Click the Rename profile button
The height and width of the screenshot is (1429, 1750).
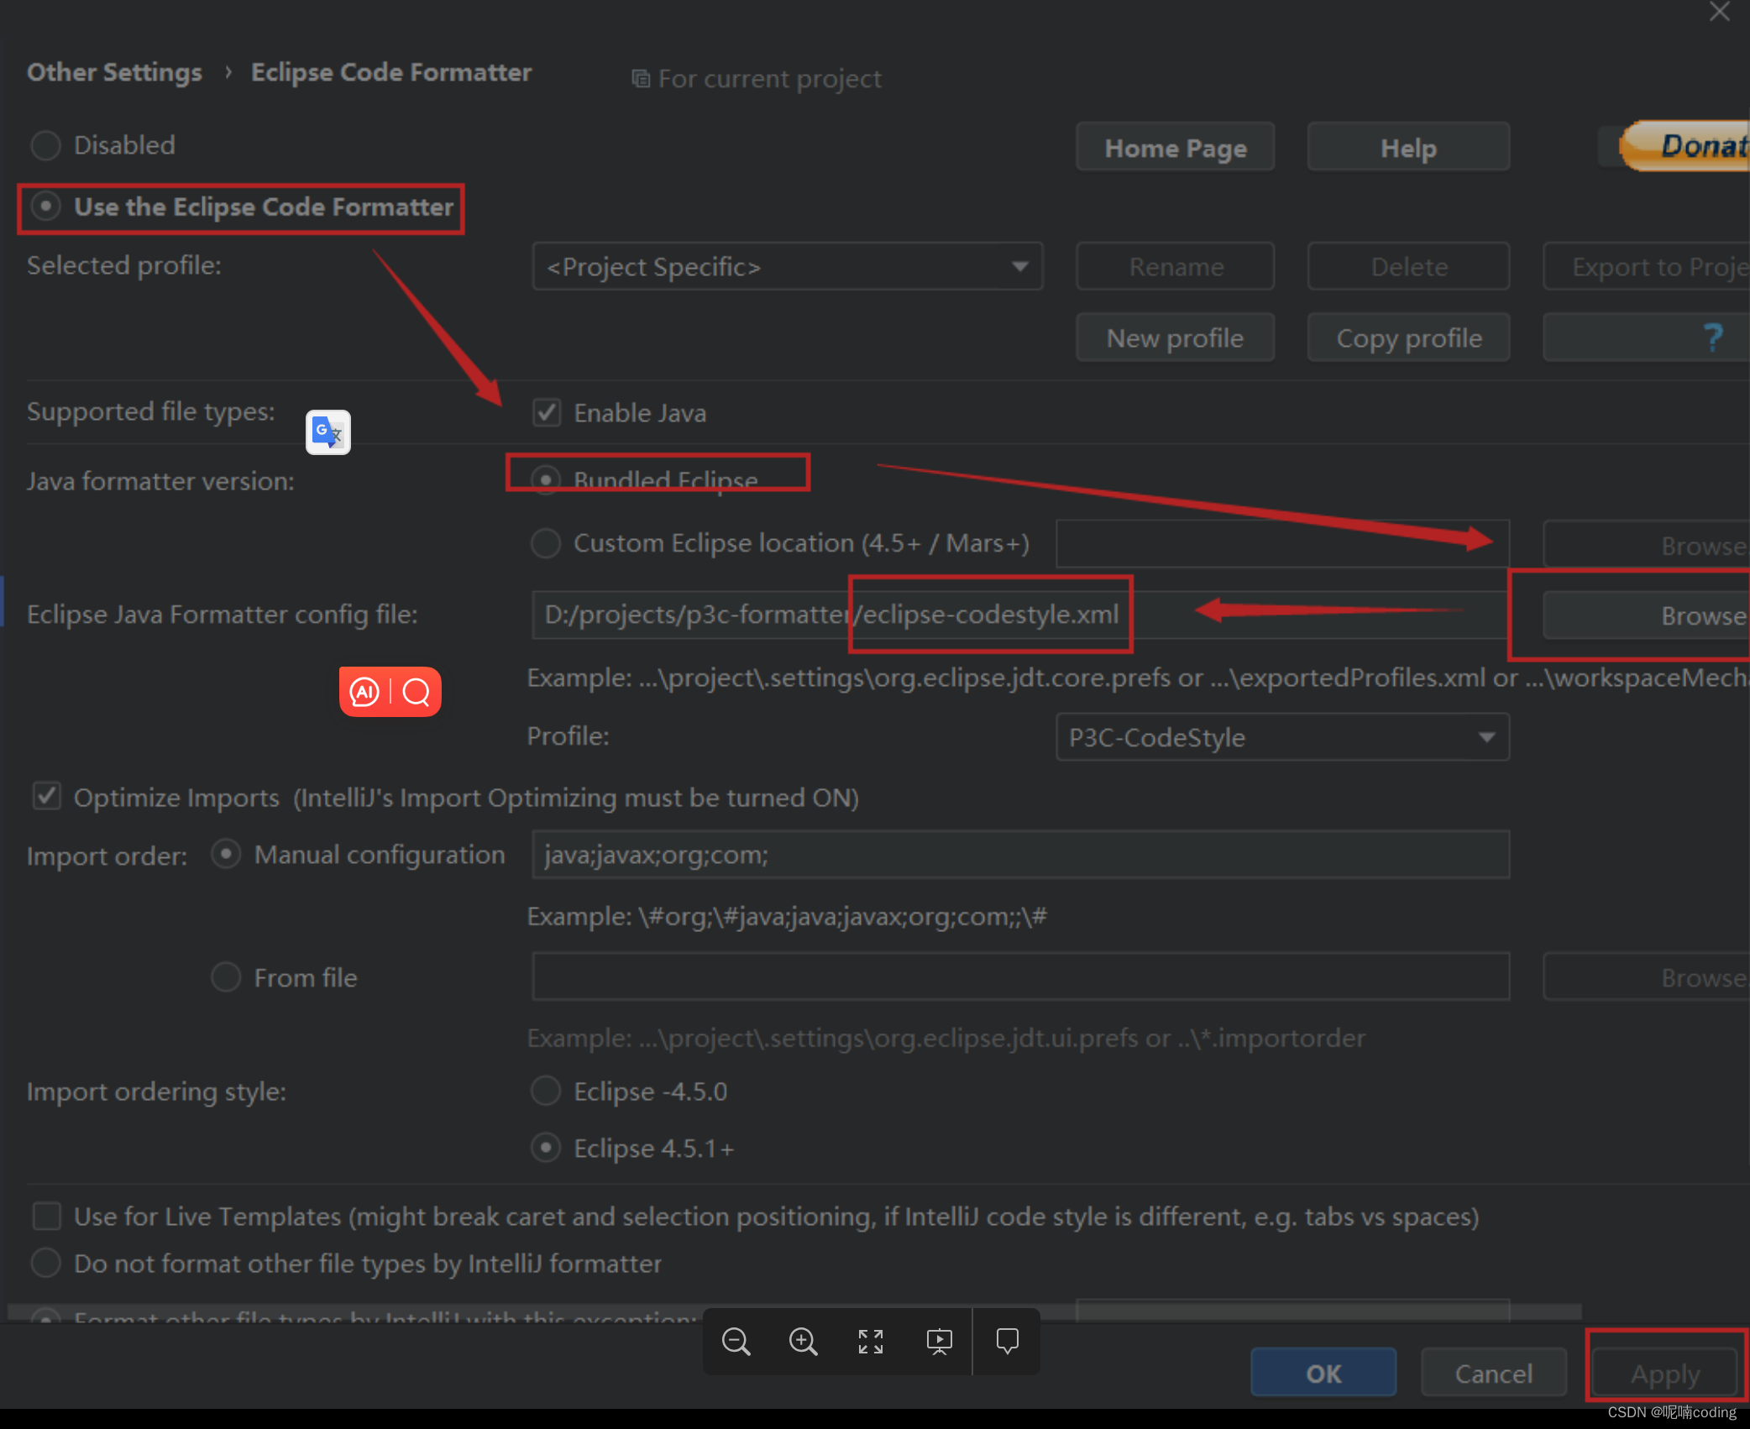coord(1176,267)
